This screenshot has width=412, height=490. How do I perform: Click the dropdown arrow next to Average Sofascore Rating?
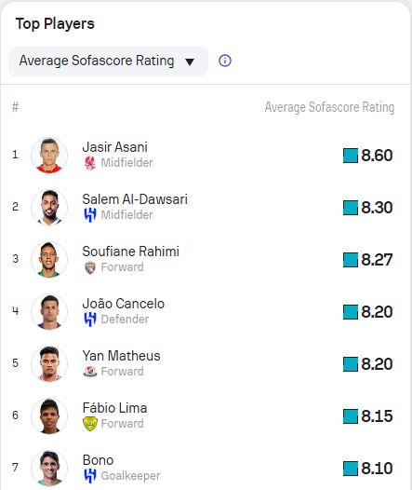[x=190, y=61]
